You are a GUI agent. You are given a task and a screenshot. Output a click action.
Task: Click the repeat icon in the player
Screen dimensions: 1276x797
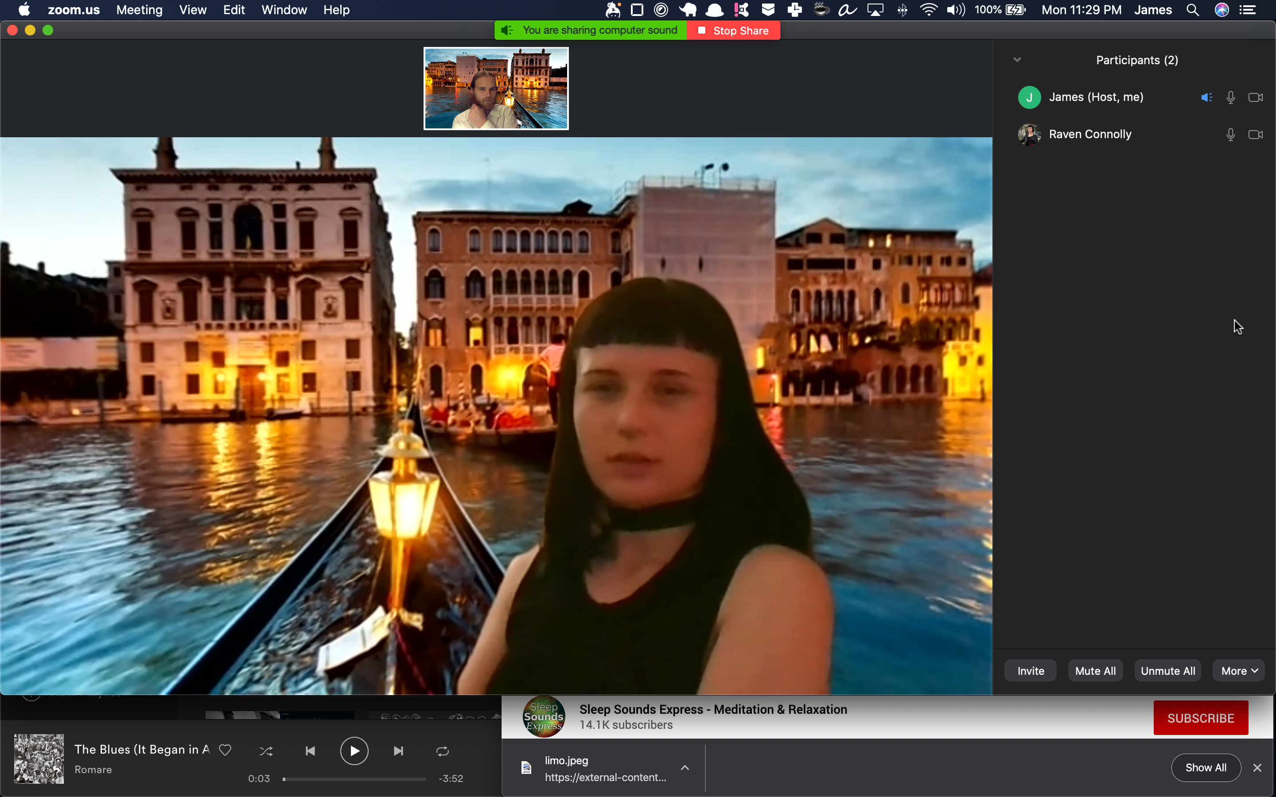[x=442, y=751]
